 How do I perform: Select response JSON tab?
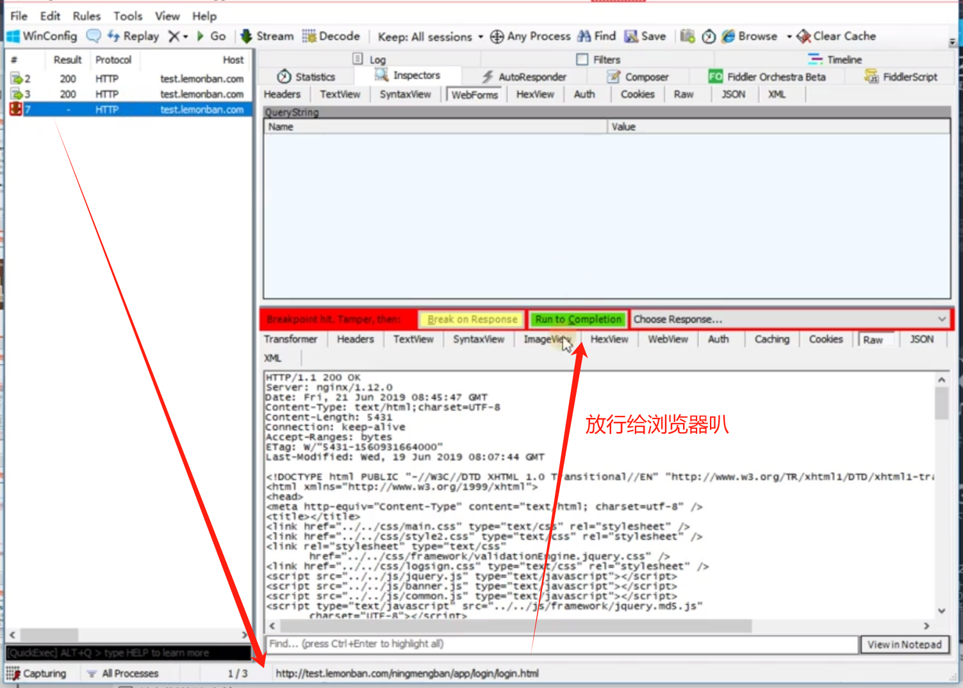pos(922,339)
